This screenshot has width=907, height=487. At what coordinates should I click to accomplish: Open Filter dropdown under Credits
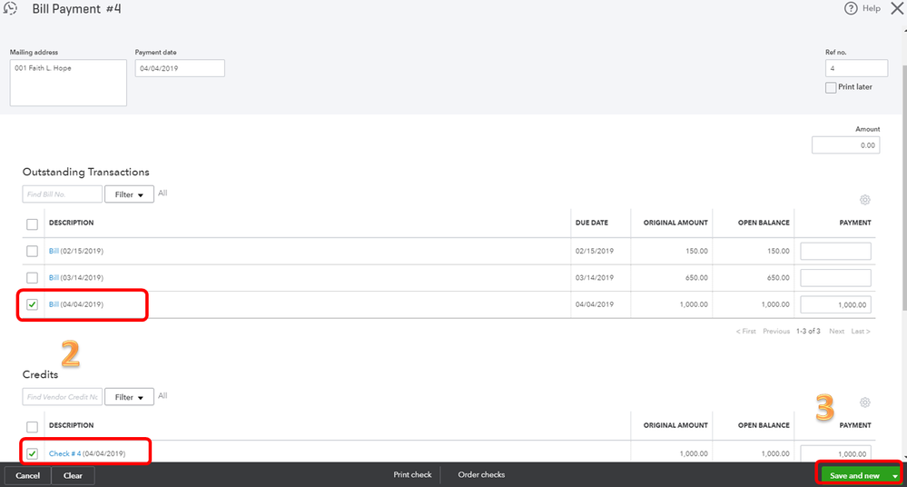(129, 397)
